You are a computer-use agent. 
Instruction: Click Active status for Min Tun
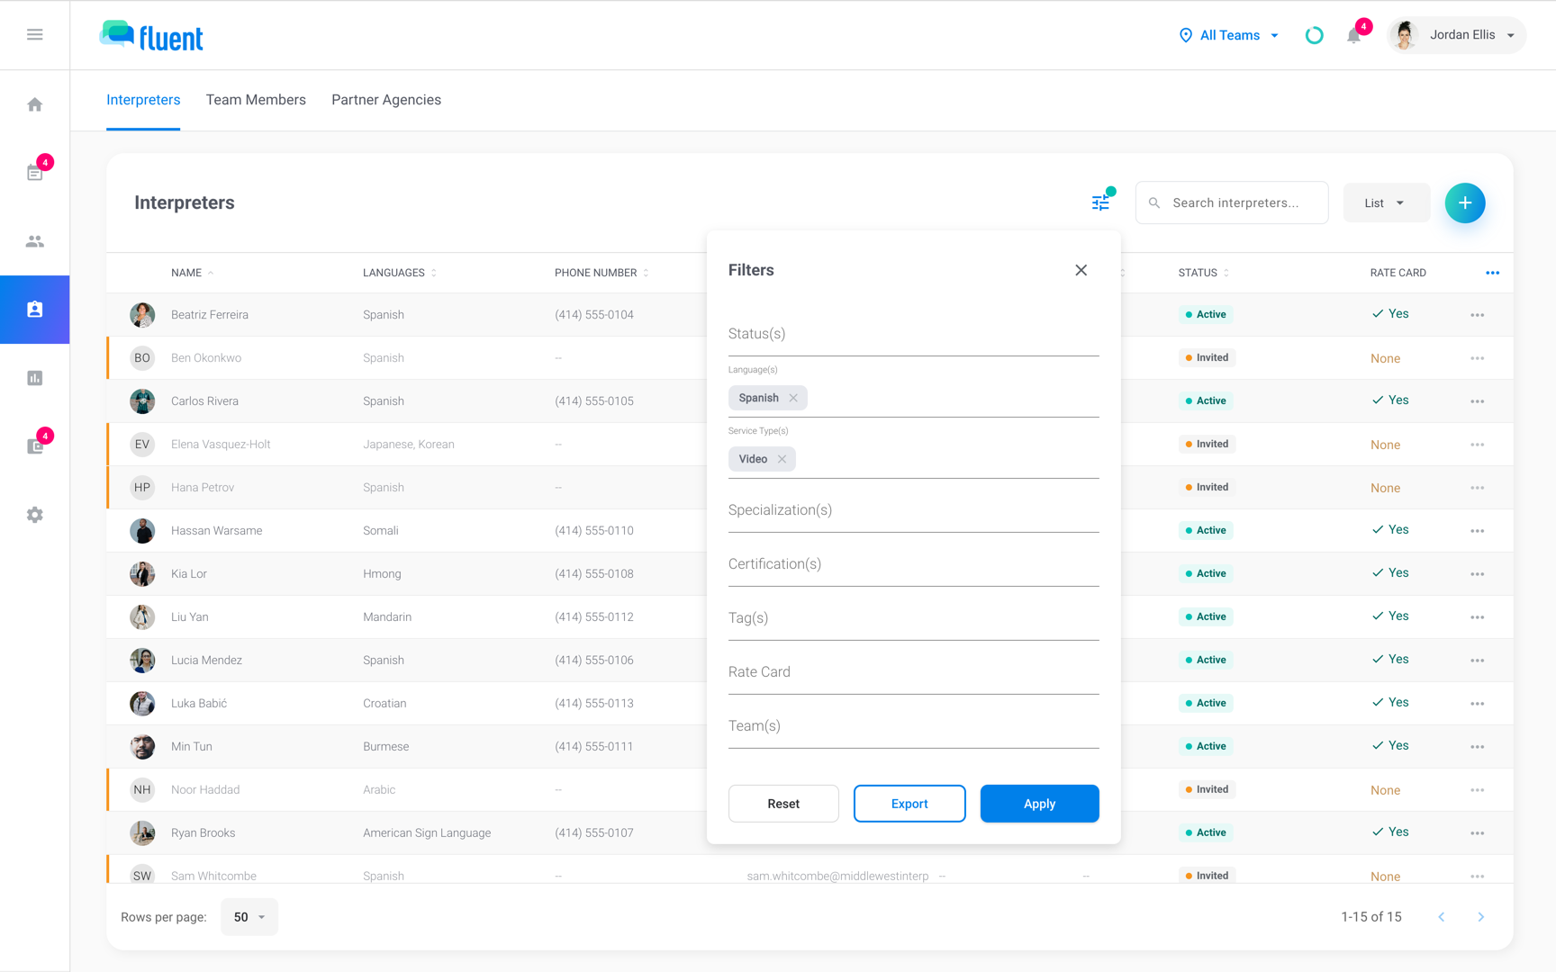click(x=1205, y=746)
